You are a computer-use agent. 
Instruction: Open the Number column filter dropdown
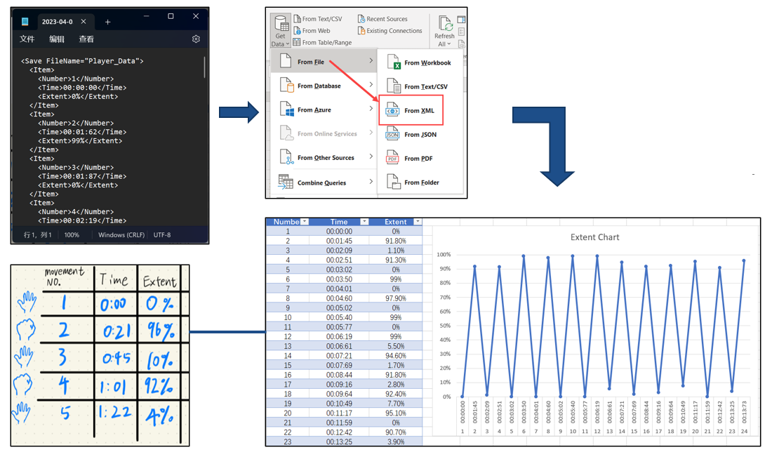coord(305,222)
